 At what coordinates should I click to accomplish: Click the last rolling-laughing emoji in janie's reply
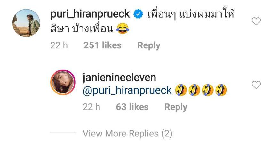(221, 90)
